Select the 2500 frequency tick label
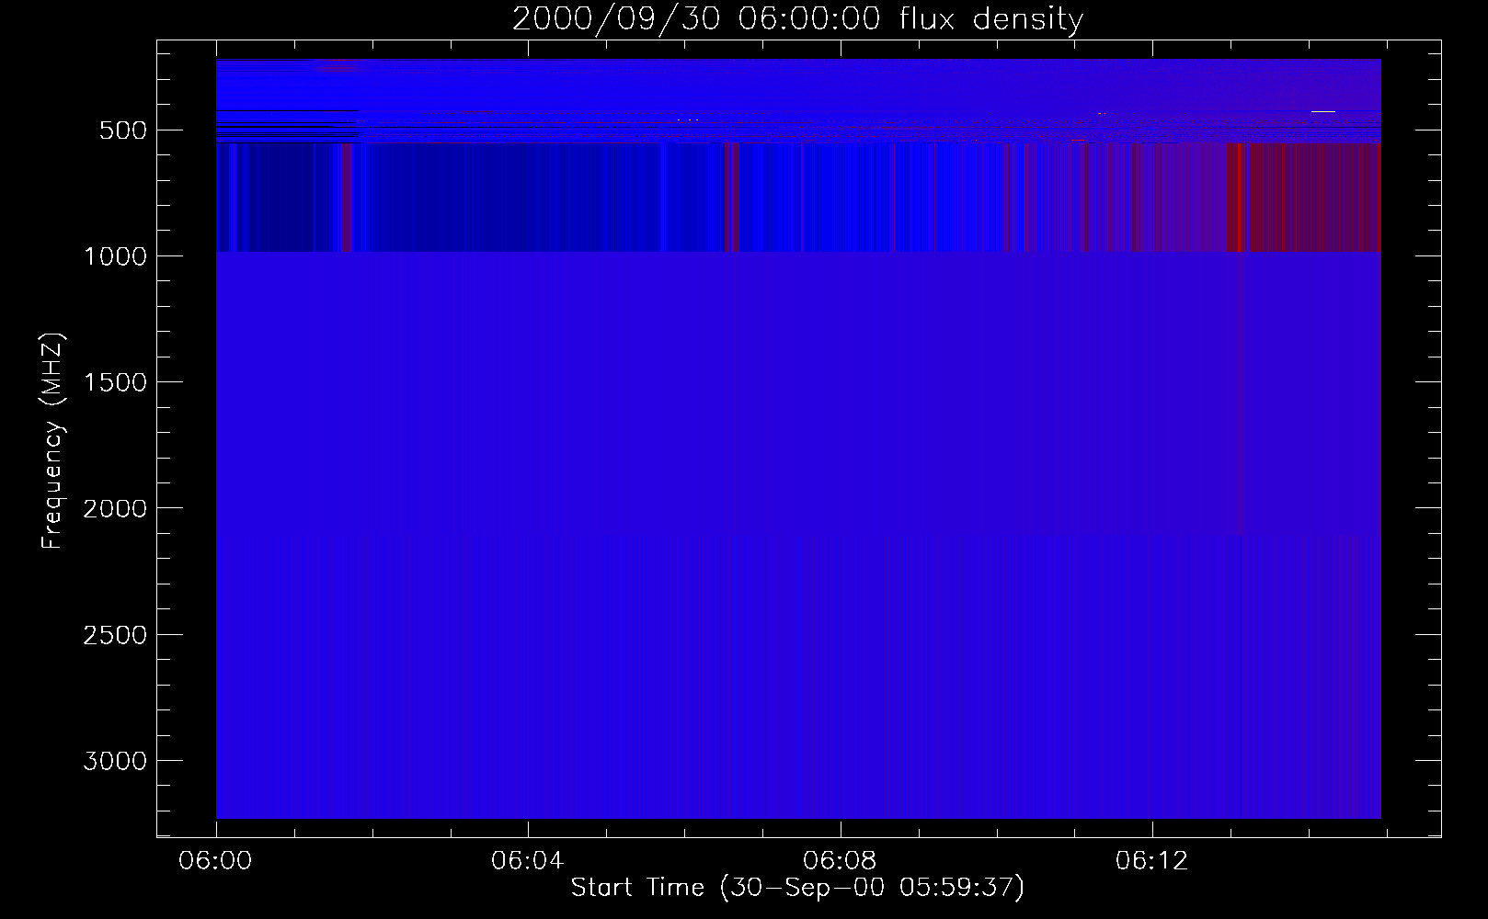The height and width of the screenshot is (919, 1488). pyautogui.click(x=115, y=635)
